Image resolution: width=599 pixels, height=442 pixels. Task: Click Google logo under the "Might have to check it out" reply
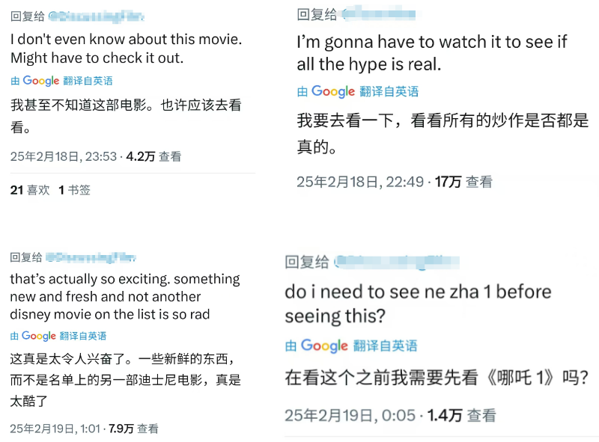click(40, 81)
